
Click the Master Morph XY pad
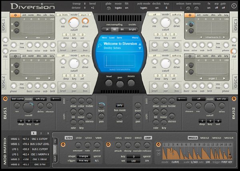(120, 61)
